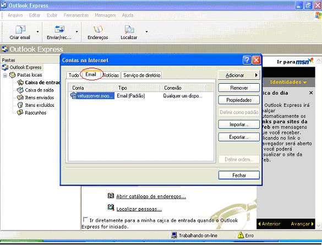Open the Criar email dropdown arrow
This screenshot has height=245, width=322.
[37, 32]
